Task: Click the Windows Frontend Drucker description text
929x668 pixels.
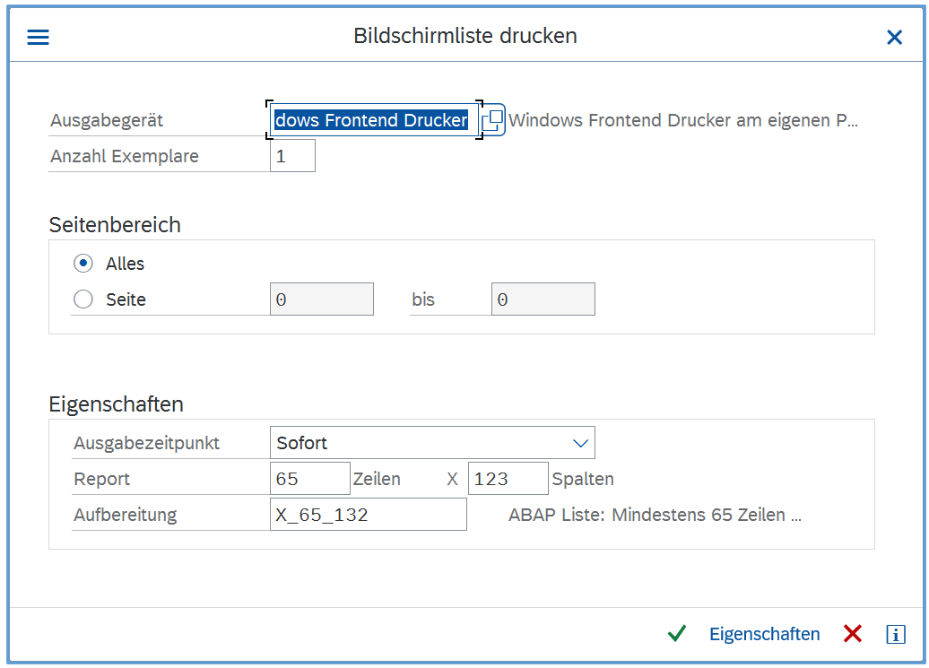Action: [682, 120]
